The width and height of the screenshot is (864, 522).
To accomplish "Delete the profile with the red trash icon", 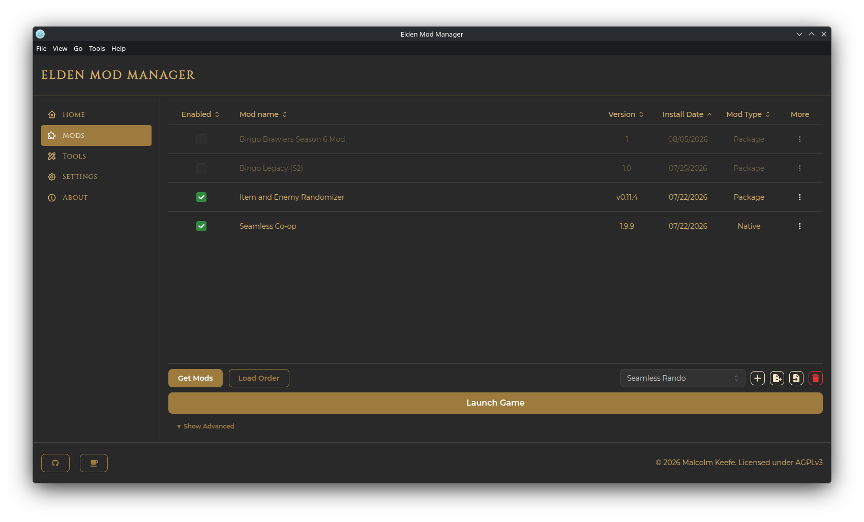I will [815, 378].
